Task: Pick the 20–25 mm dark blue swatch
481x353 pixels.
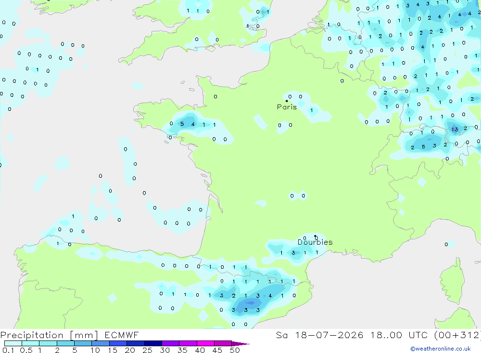Action: click(x=136, y=343)
